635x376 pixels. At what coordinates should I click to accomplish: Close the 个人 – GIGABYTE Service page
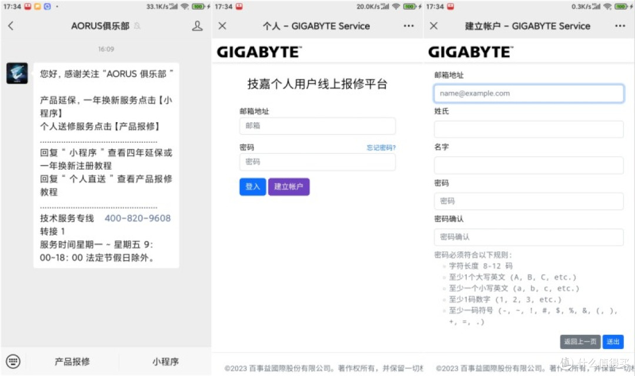222,26
